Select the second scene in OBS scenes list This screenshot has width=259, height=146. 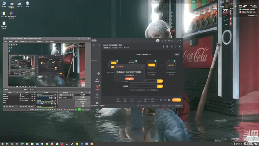click(11, 96)
